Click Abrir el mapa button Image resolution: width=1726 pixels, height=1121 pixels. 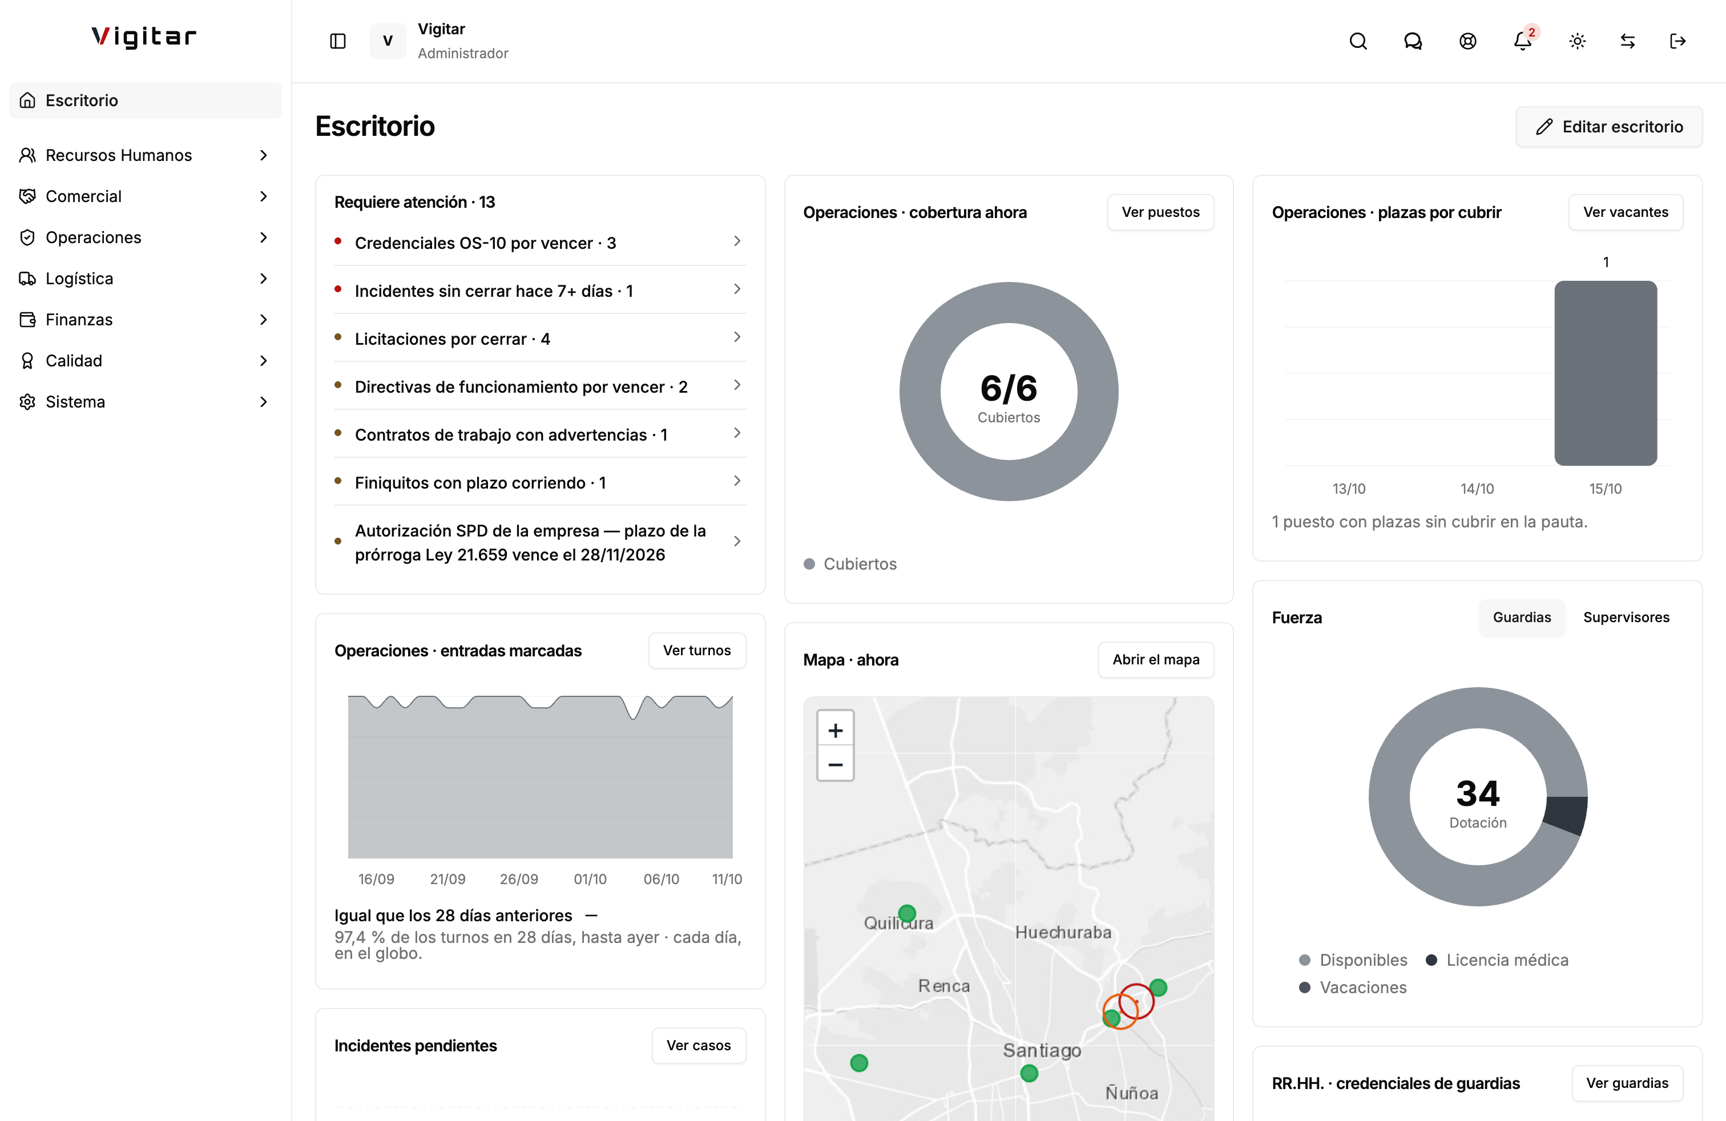click(1155, 660)
